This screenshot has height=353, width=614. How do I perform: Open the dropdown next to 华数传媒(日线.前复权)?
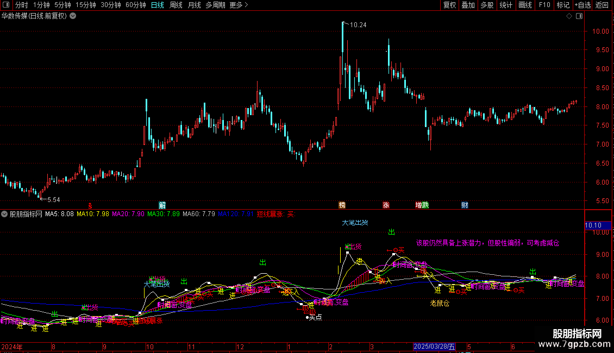pos(73,16)
